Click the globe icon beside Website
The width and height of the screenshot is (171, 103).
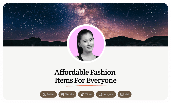point(63,94)
